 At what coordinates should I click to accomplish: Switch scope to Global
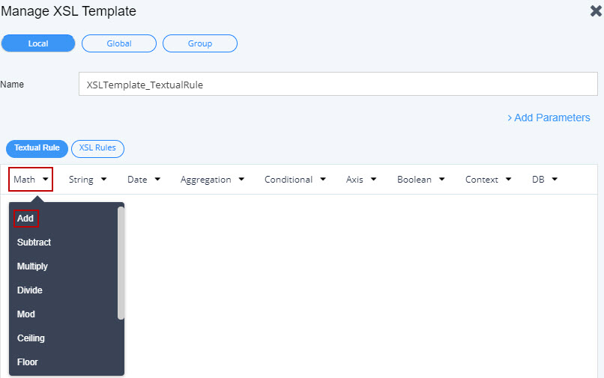click(x=119, y=43)
